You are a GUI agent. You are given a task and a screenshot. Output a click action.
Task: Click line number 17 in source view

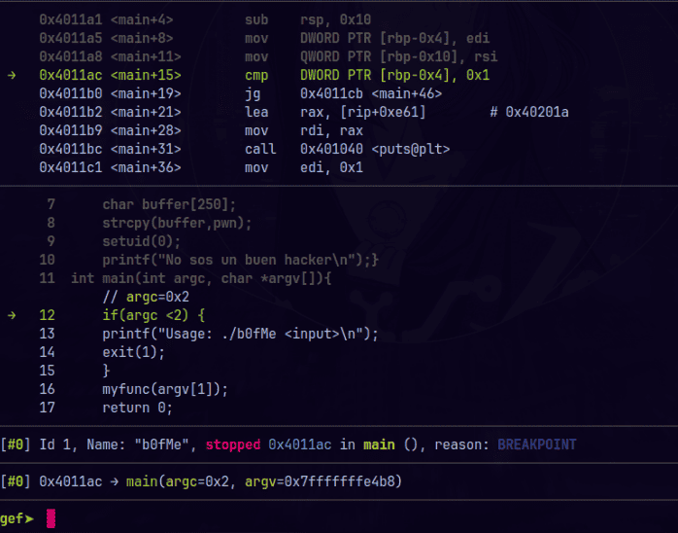pyautogui.click(x=48, y=408)
